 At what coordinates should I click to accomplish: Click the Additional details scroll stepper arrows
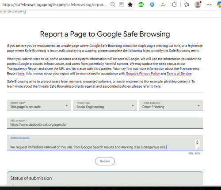pos(197,142)
